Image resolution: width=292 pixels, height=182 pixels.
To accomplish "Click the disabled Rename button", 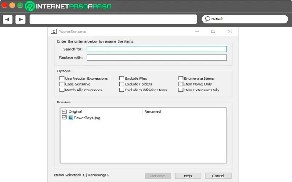I will (158, 176).
